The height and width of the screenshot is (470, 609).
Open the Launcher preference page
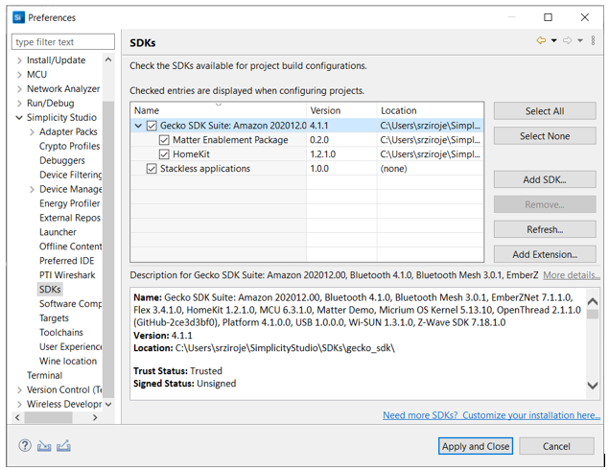coord(58,232)
